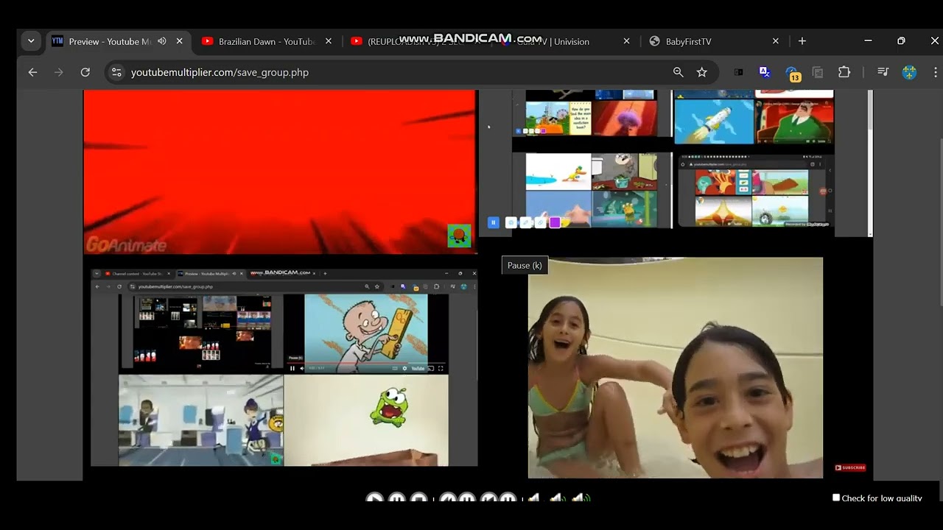Viewport: 943px width, 530px height.
Task: Open the dark reader-style black extension icon
Action: tap(738, 72)
